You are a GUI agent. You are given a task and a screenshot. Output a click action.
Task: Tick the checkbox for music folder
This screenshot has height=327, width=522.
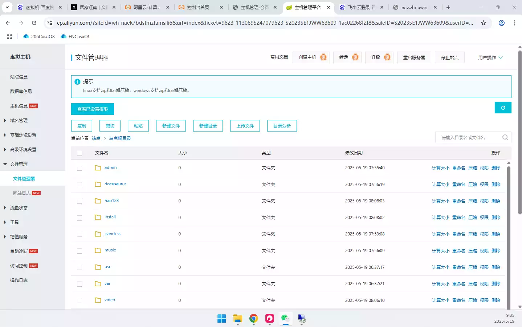coord(79,251)
